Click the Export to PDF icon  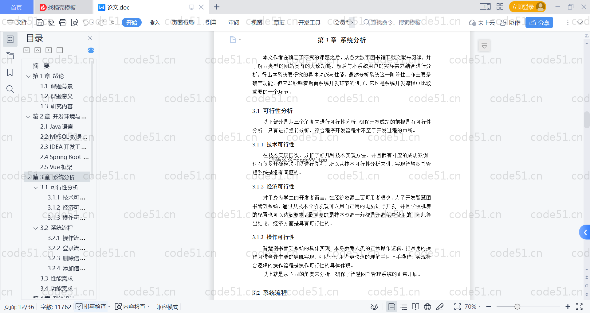(52, 22)
